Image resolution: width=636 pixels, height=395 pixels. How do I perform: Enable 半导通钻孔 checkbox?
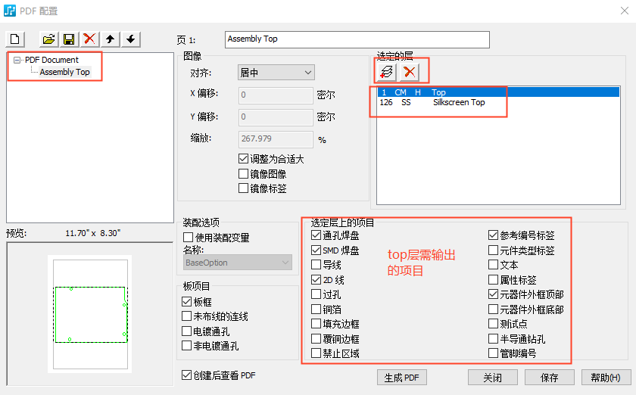click(x=493, y=339)
